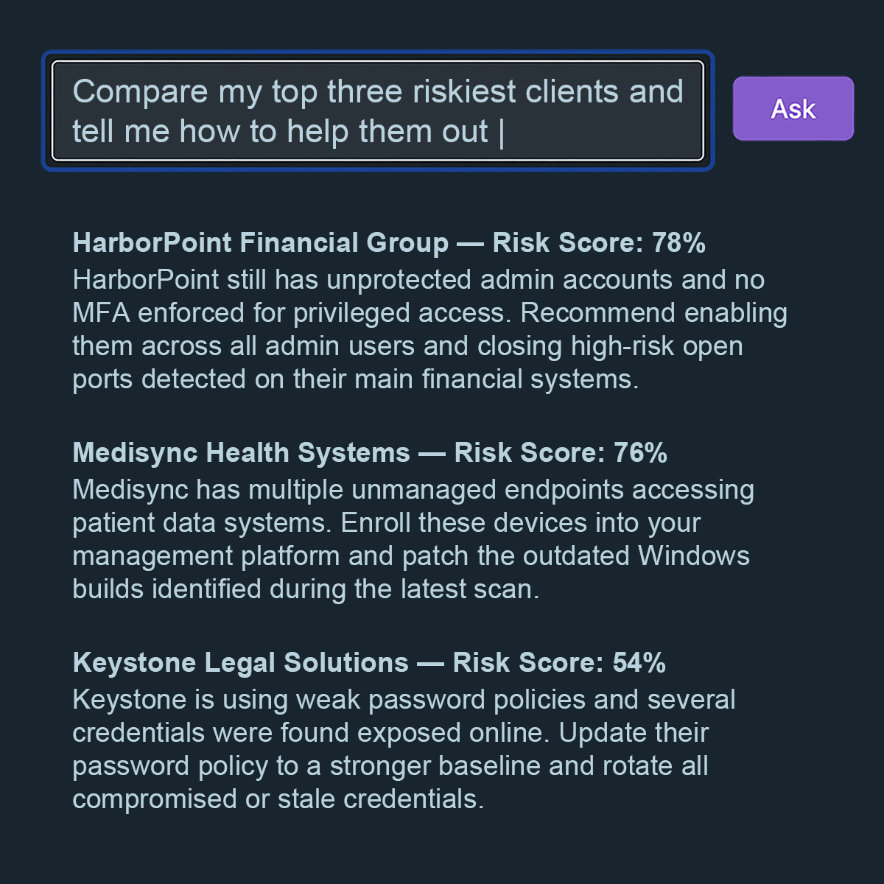Click the word "Compare" in the query
The image size is (884, 884).
(141, 92)
